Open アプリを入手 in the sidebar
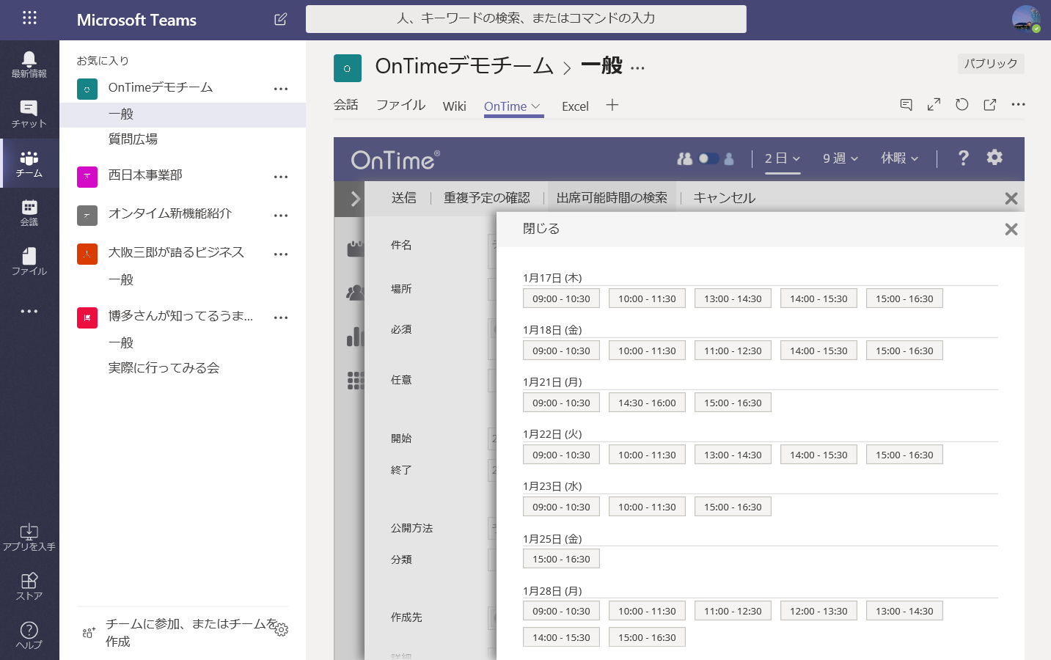 click(x=29, y=538)
